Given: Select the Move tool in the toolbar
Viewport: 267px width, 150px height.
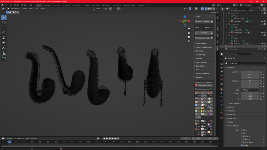Looking at the screenshot, I should pos(4,28).
